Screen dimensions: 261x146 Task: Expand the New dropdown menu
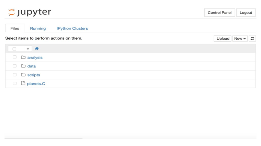pos(240,38)
